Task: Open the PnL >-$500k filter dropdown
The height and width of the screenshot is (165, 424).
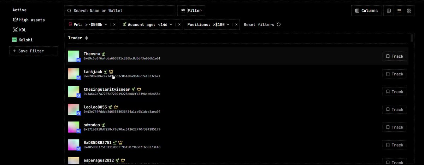Action: (x=88, y=24)
